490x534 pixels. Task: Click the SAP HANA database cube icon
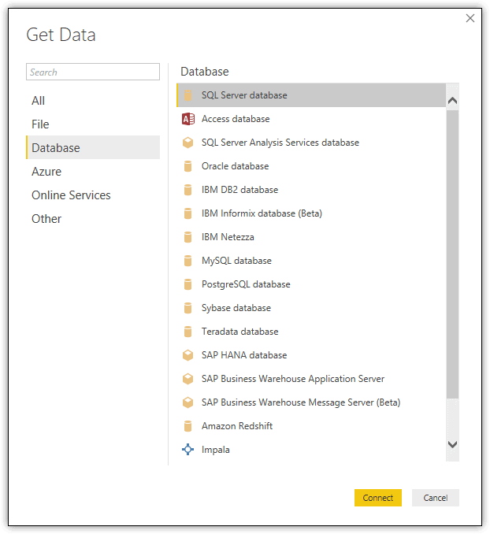187,355
